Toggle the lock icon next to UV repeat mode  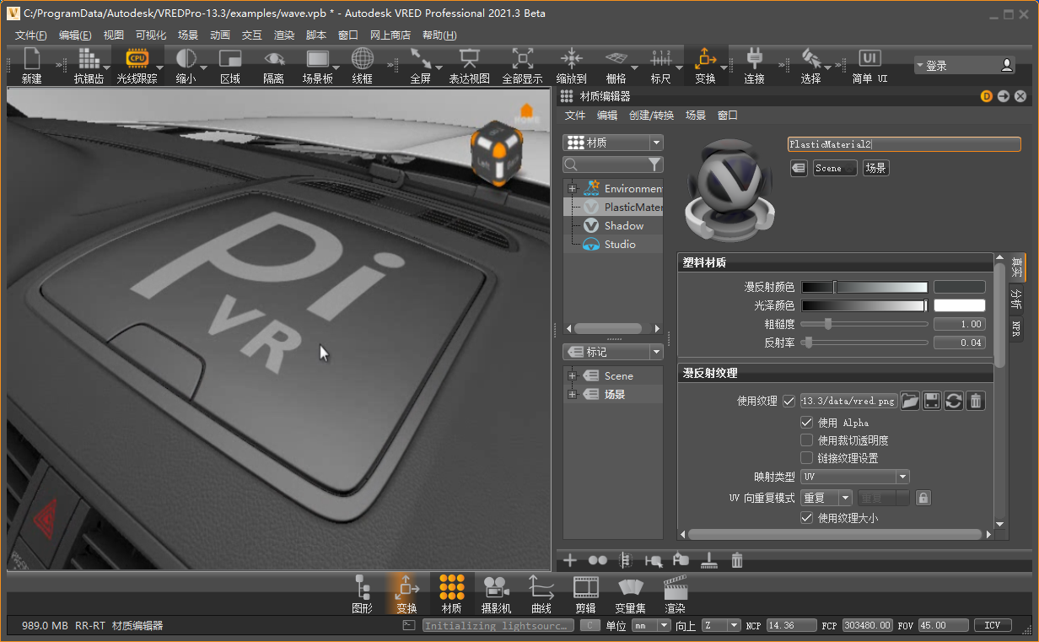pyautogui.click(x=923, y=498)
